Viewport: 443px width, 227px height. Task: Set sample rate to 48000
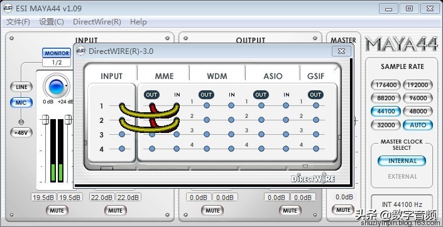pyautogui.click(x=418, y=111)
